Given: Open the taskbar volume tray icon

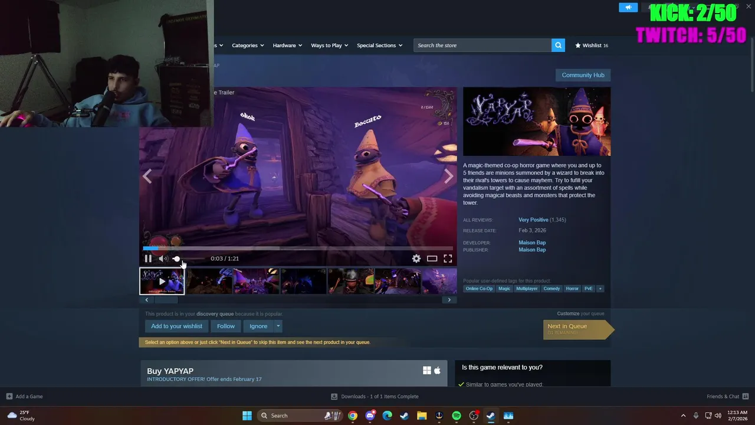Looking at the screenshot, I should coord(718,416).
